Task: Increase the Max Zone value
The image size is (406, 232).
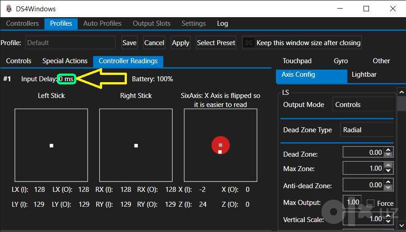Action: [x=388, y=165]
